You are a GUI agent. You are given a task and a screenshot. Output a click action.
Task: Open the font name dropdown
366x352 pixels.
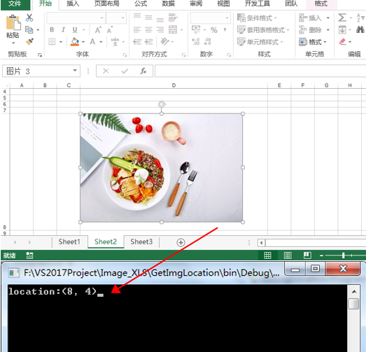tap(102, 17)
